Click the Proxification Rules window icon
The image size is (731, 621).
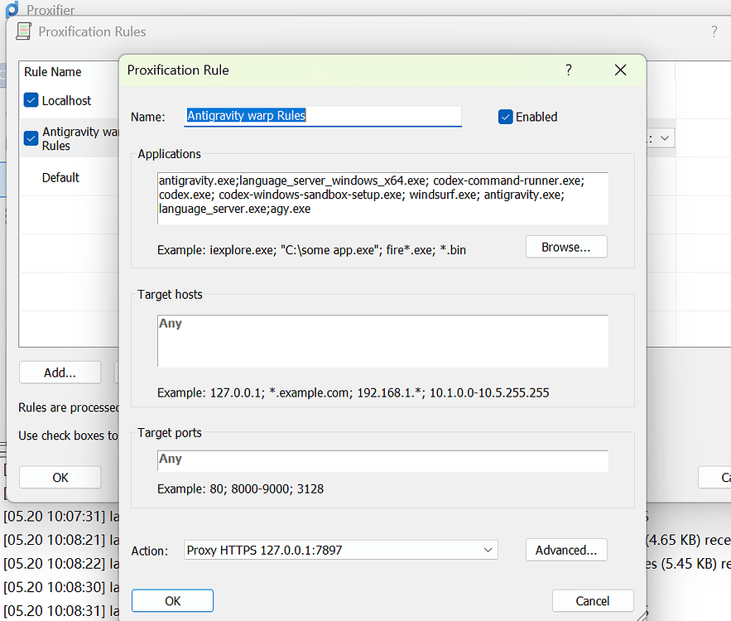pyautogui.click(x=24, y=31)
